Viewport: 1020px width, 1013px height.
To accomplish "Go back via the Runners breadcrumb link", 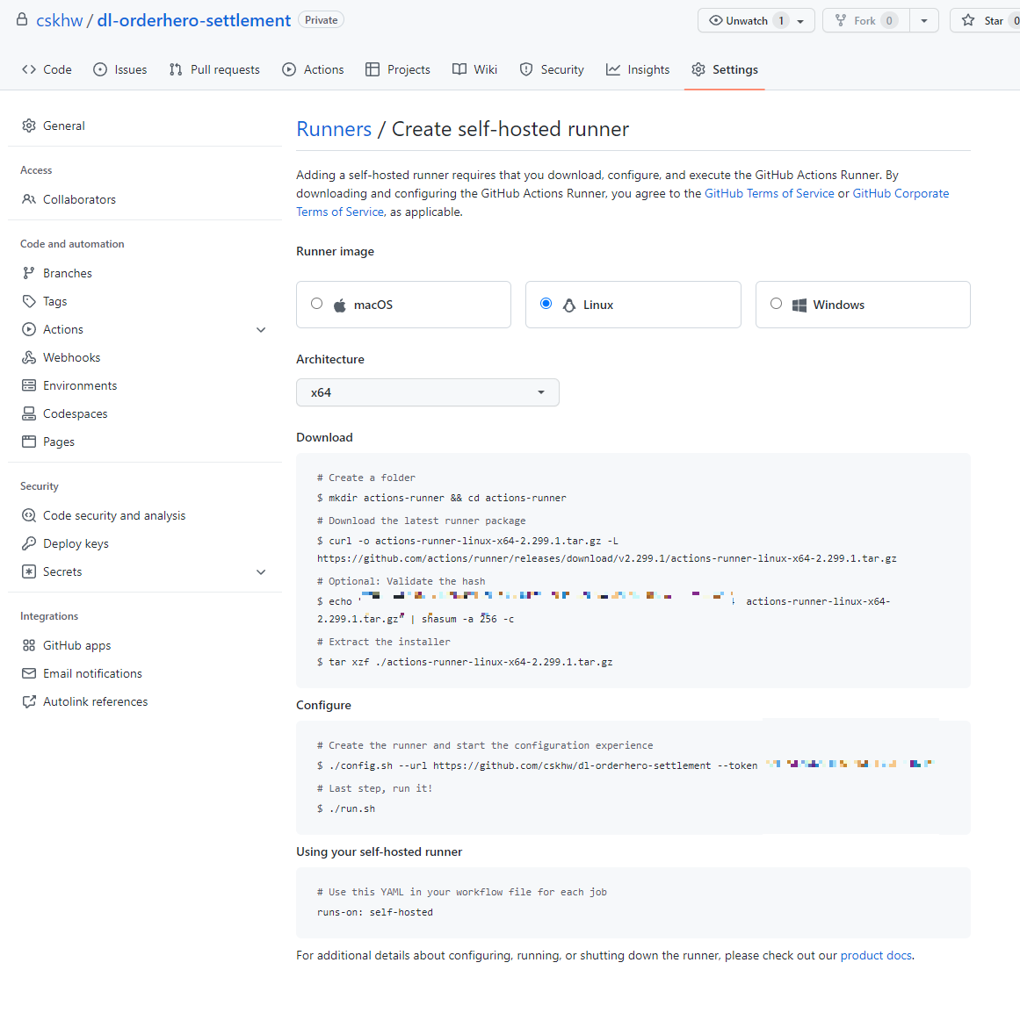I will tap(334, 129).
